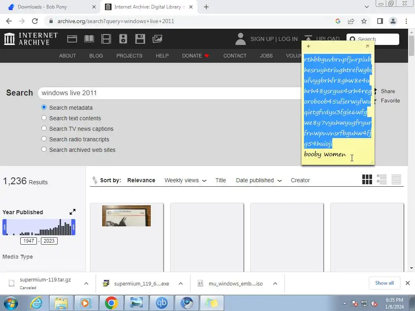Click the SIGN UP link
Image resolution: width=415 pixels, height=311 pixels.
pyautogui.click(x=262, y=39)
